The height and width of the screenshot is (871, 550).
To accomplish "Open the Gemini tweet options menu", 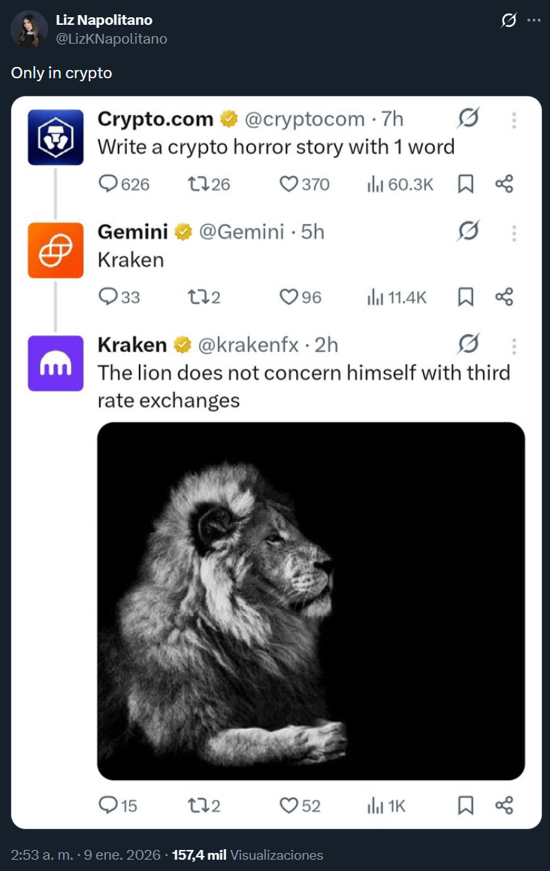I will (514, 232).
